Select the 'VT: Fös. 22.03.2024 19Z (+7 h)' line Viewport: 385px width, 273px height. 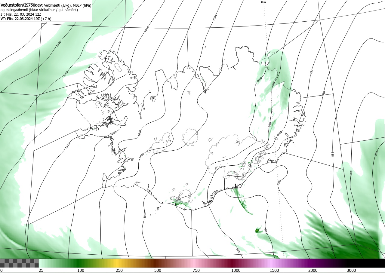point(26,19)
